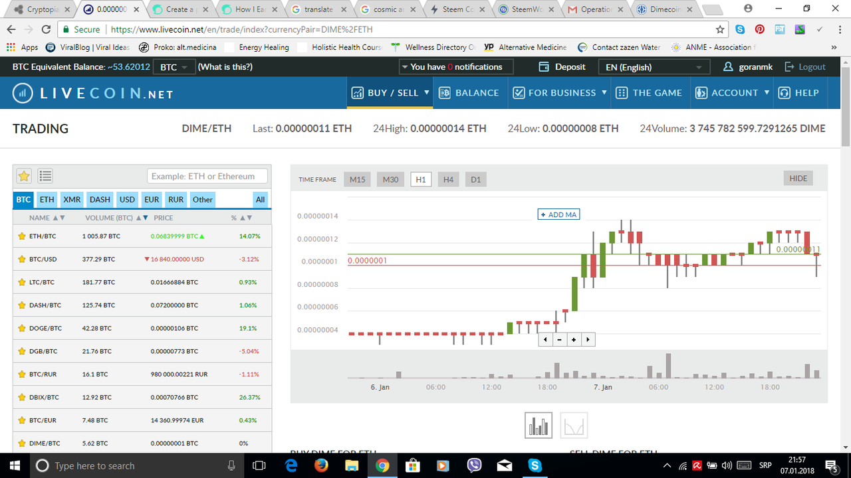Open THE GAME menu item
Image resolution: width=851 pixels, height=478 pixels.
point(650,93)
